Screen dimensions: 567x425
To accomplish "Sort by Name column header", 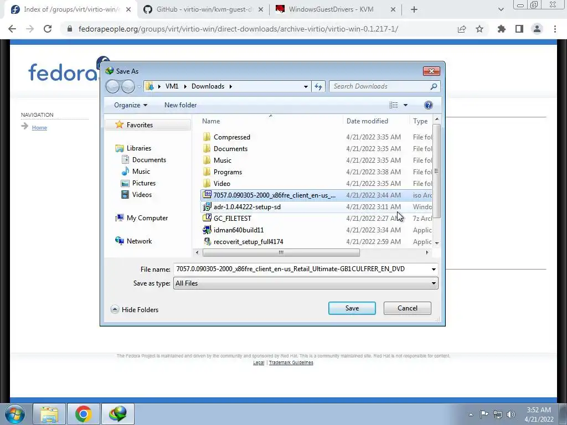I will pos(270,121).
